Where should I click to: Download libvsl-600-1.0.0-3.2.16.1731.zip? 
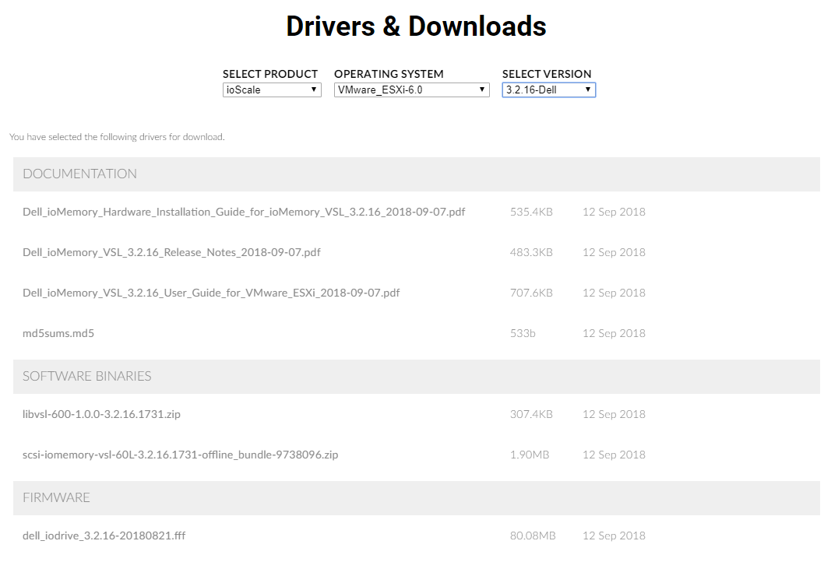coord(101,414)
